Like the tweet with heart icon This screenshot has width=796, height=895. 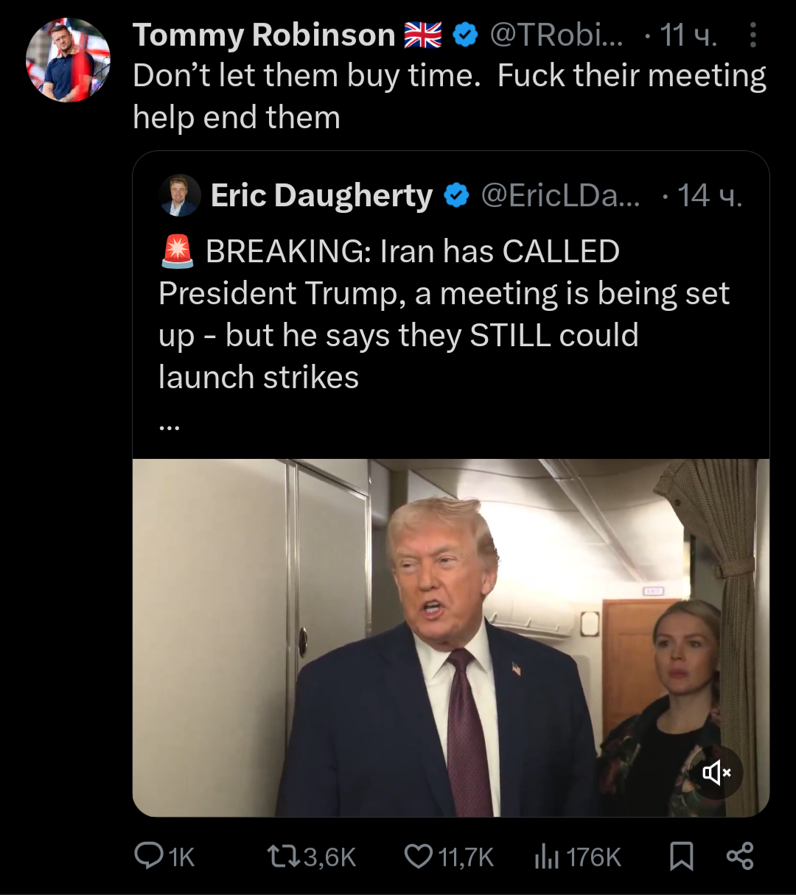pos(419,856)
